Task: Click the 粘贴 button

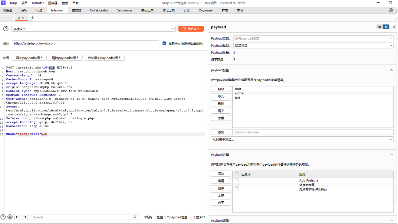Action: (x=221, y=89)
